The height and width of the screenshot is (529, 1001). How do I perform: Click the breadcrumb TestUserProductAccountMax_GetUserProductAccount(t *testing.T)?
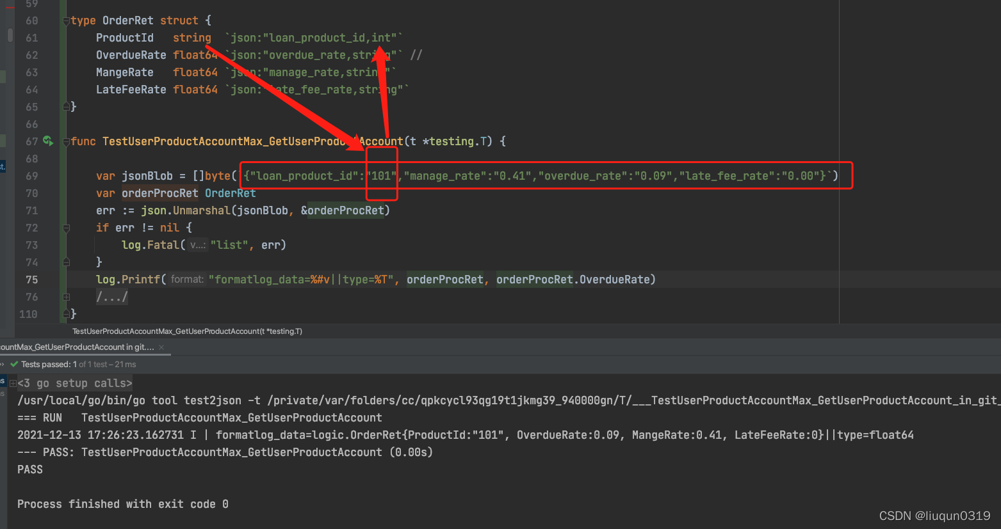[x=187, y=331]
